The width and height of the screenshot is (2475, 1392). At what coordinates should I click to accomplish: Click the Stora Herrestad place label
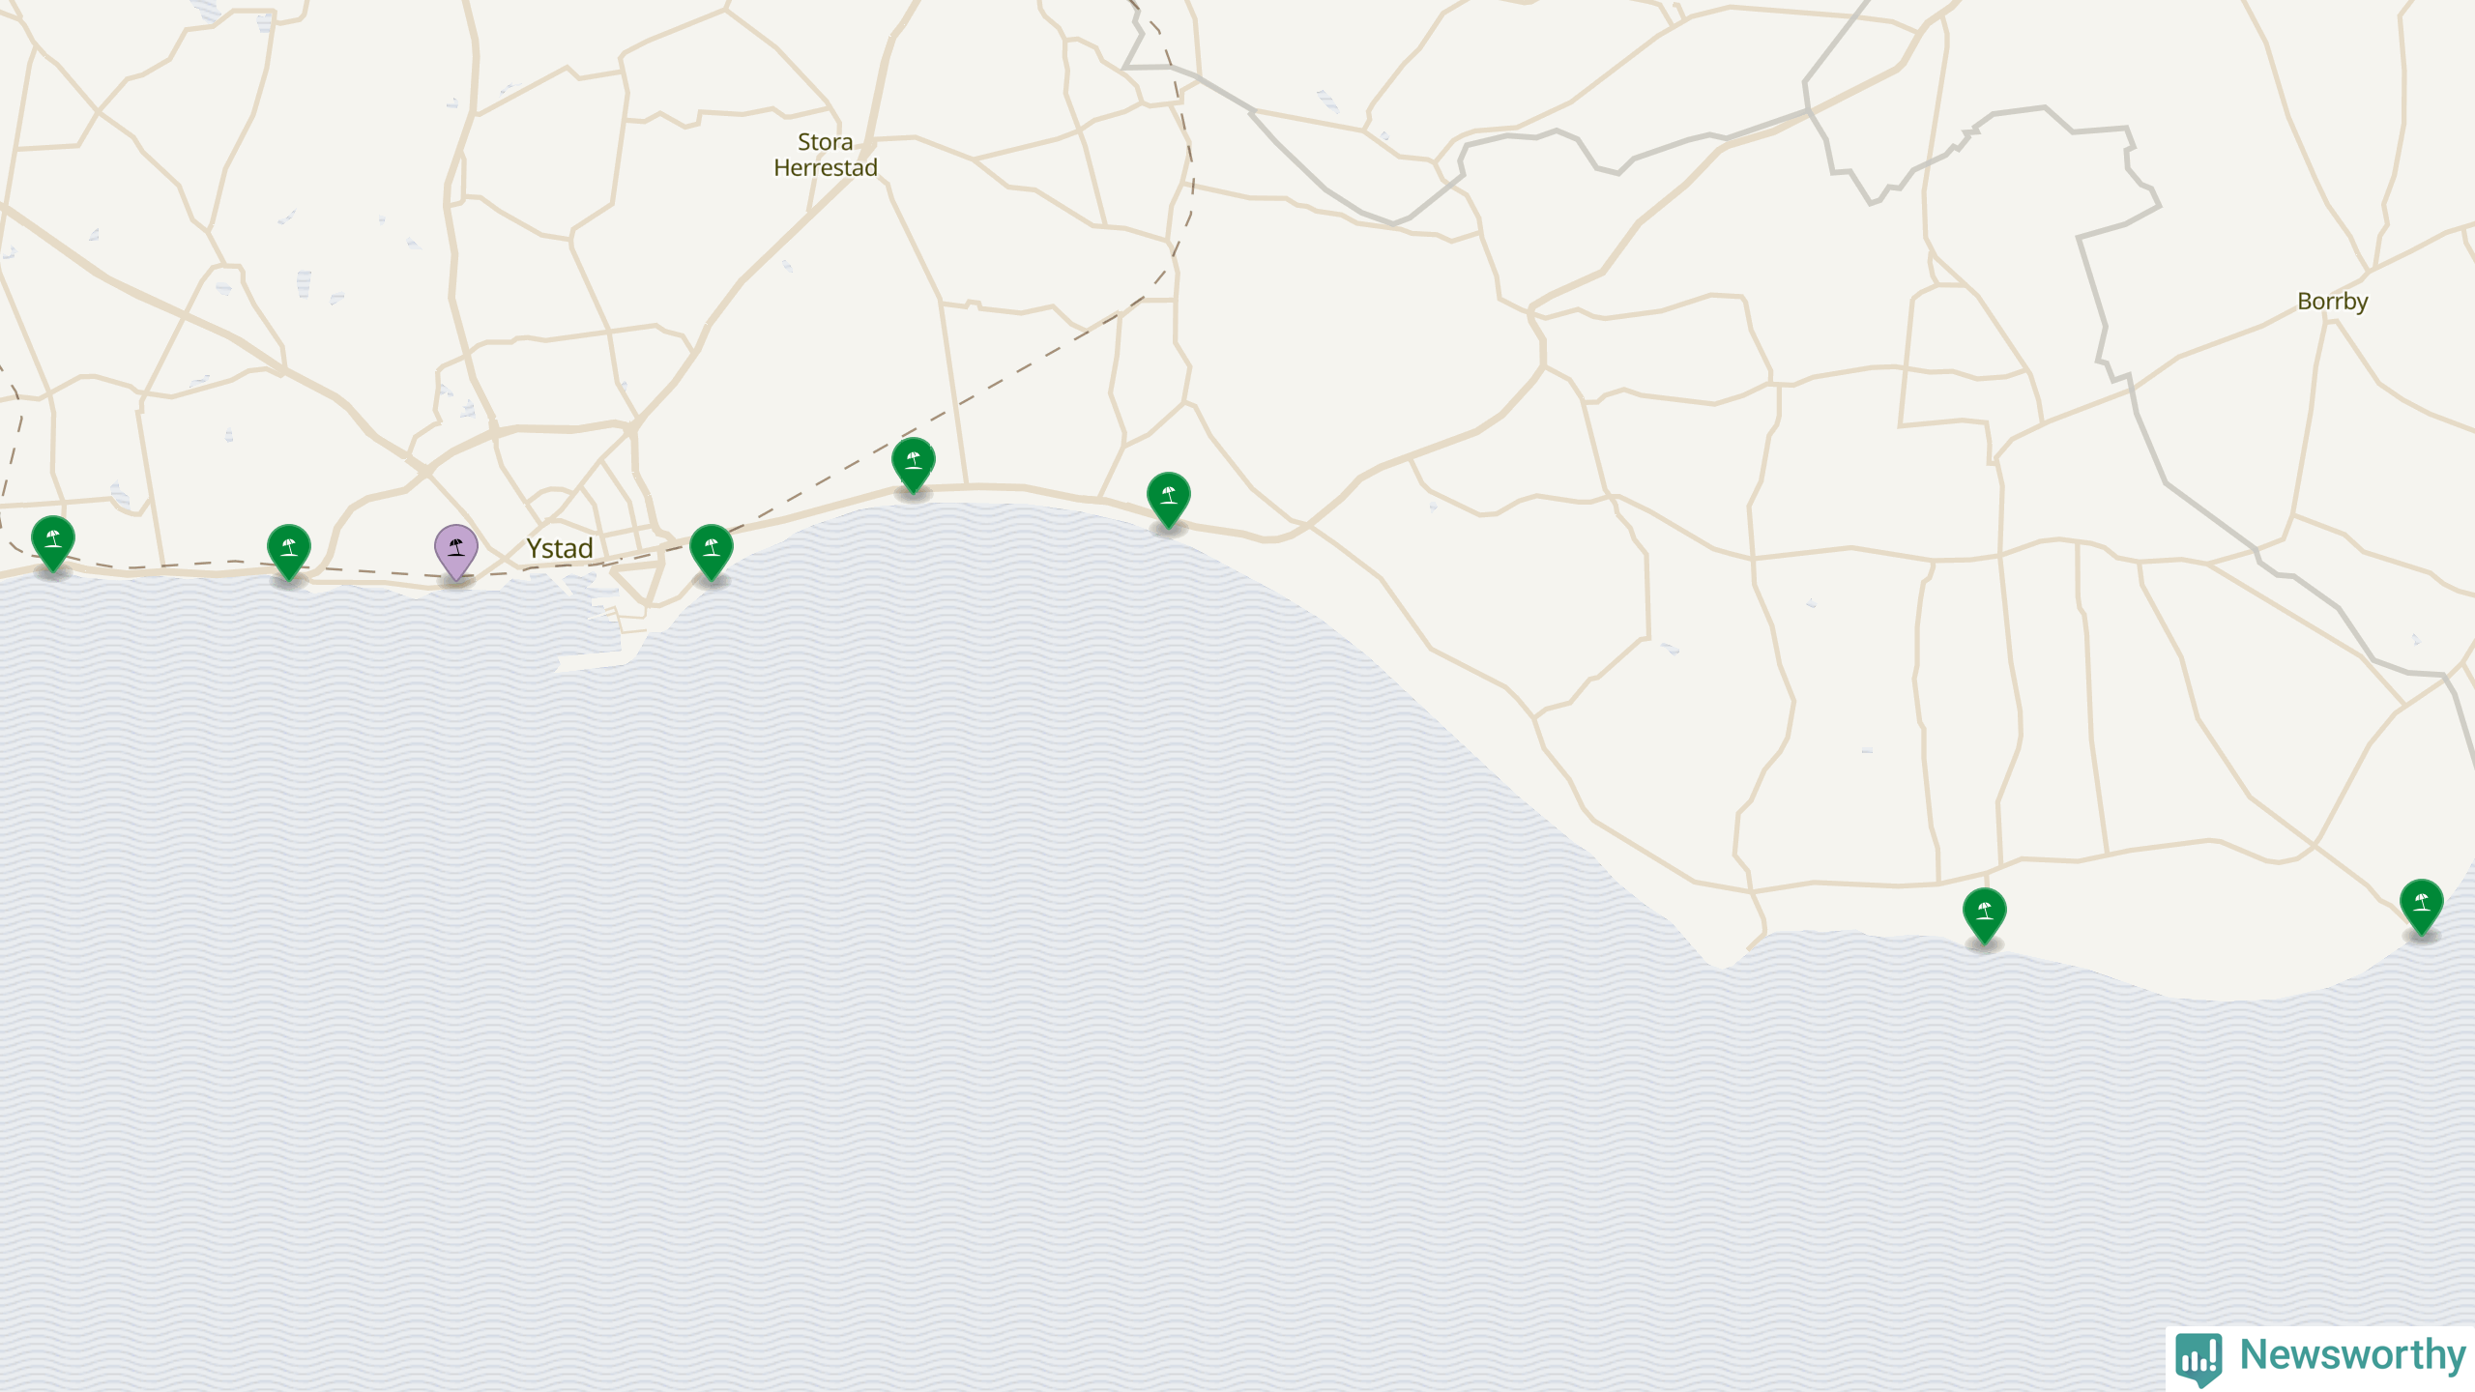point(826,155)
